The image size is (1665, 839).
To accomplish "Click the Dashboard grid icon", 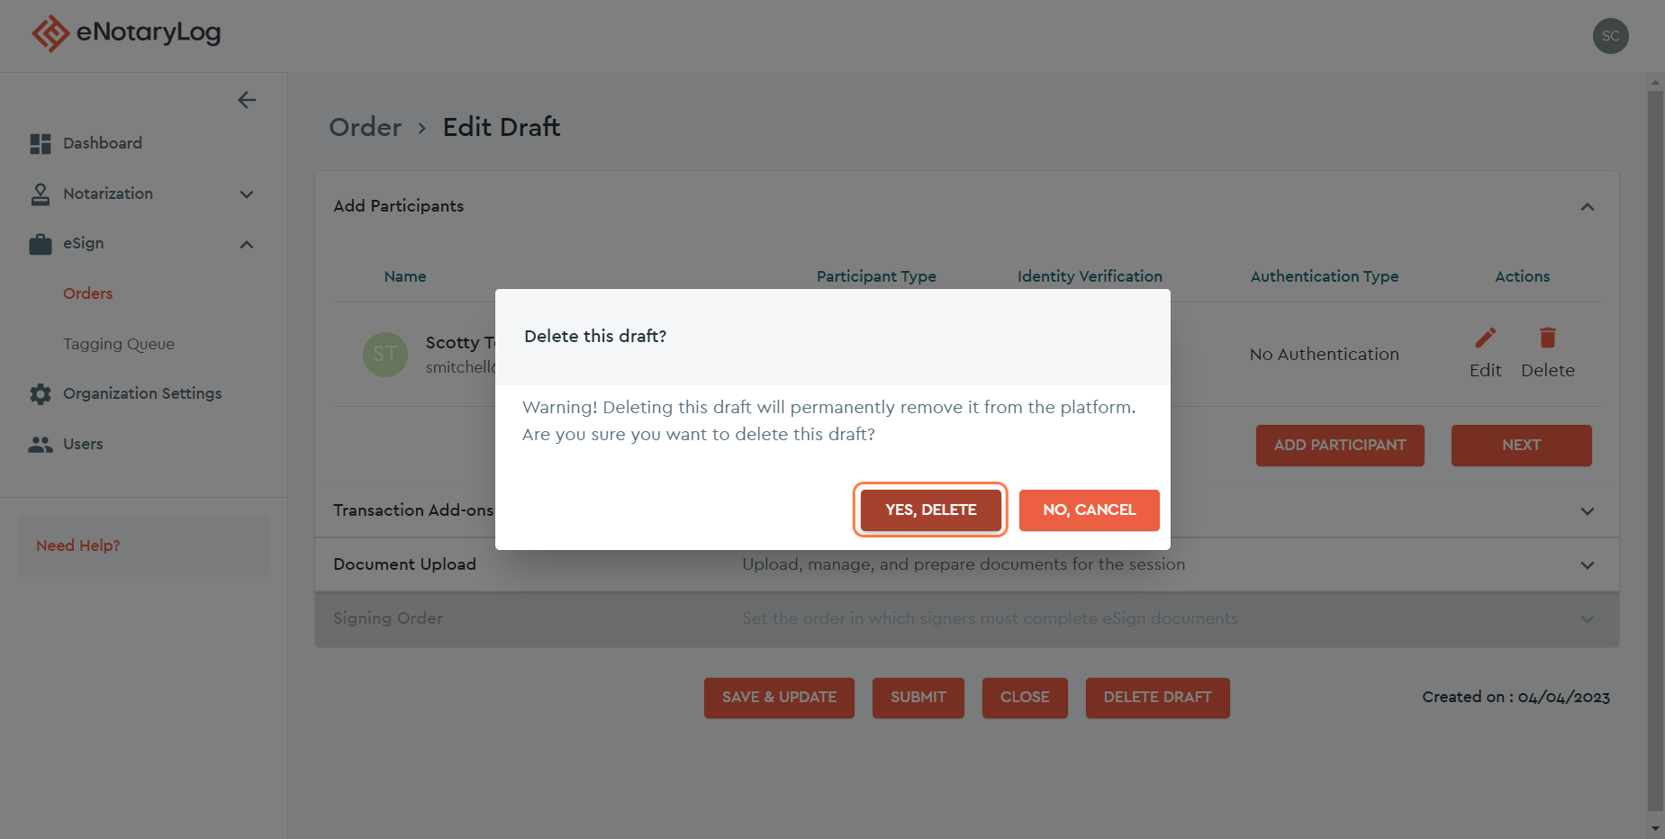I will point(41,144).
